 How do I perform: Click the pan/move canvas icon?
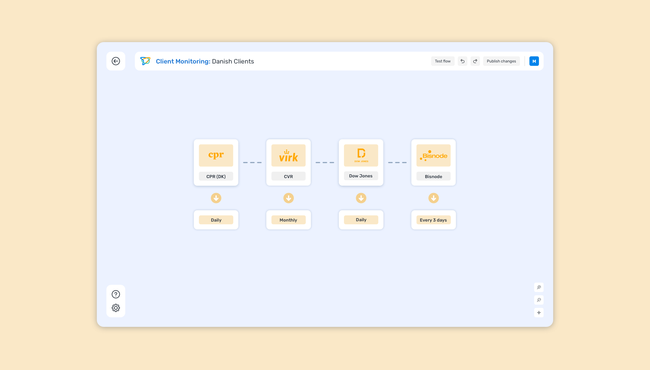coord(539,313)
